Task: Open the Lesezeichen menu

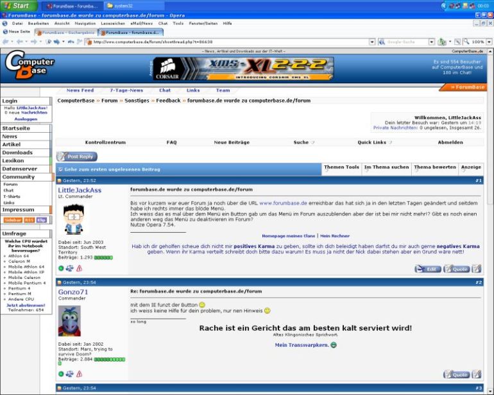Action: click(x=113, y=23)
